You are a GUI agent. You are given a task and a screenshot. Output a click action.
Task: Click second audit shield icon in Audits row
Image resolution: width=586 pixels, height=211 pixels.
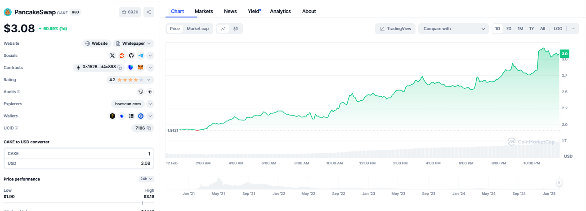pos(150,92)
